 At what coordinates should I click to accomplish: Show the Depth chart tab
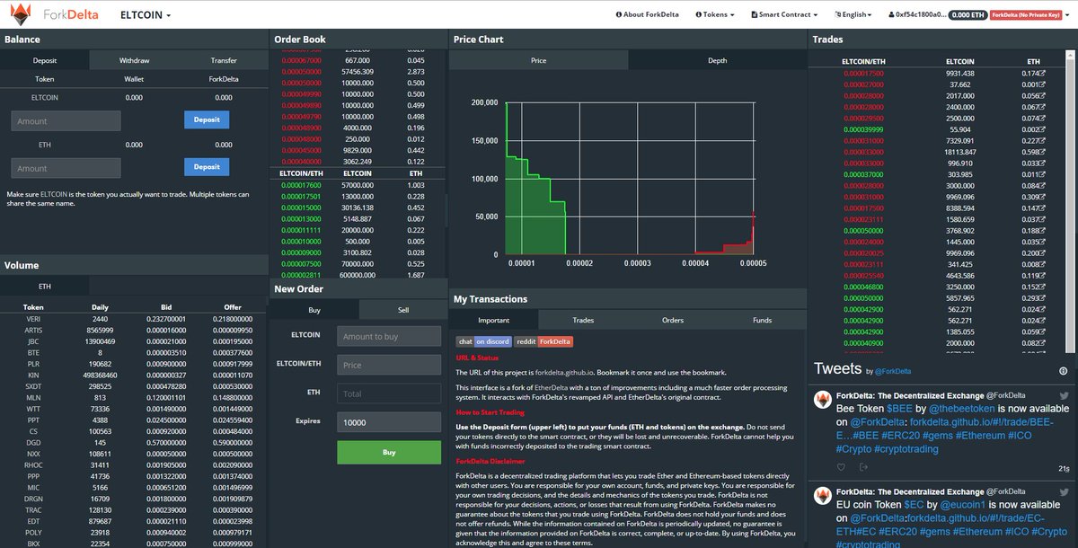pyautogui.click(x=718, y=60)
